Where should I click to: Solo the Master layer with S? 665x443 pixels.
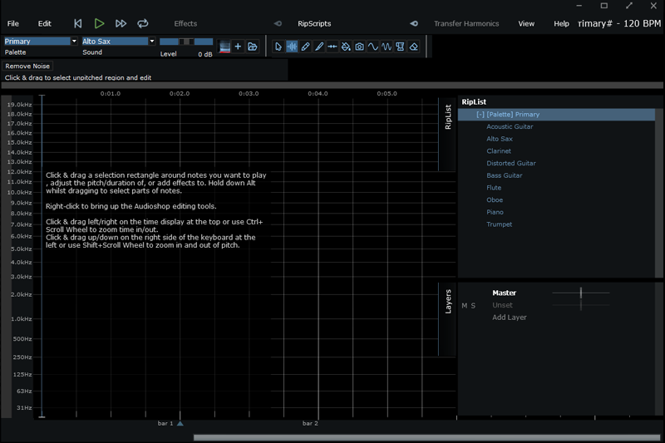[x=473, y=306]
